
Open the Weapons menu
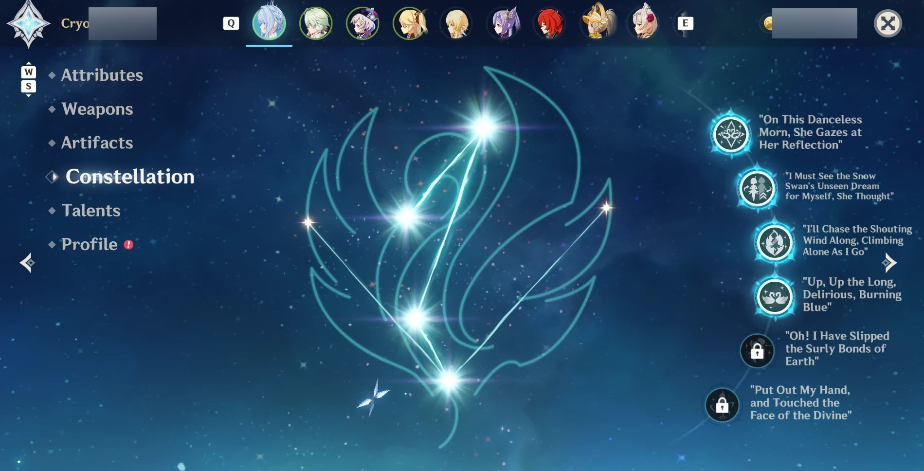coord(97,109)
